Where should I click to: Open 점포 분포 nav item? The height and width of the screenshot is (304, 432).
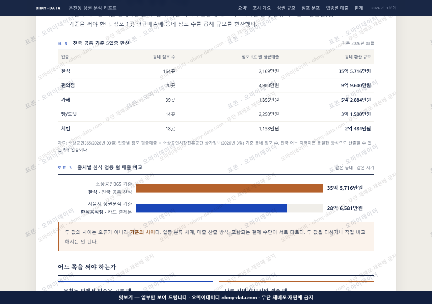click(x=310, y=8)
